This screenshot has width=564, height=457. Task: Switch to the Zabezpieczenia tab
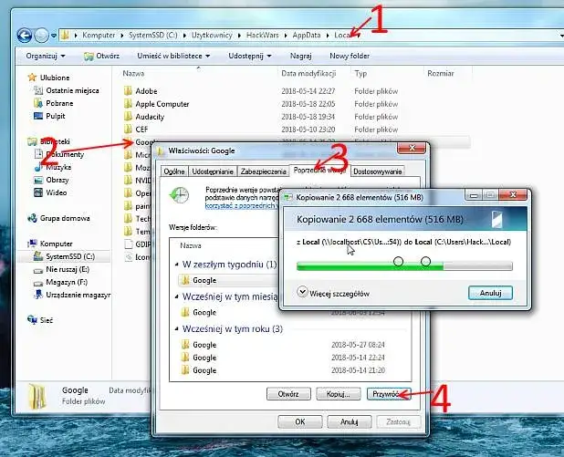pos(263,171)
